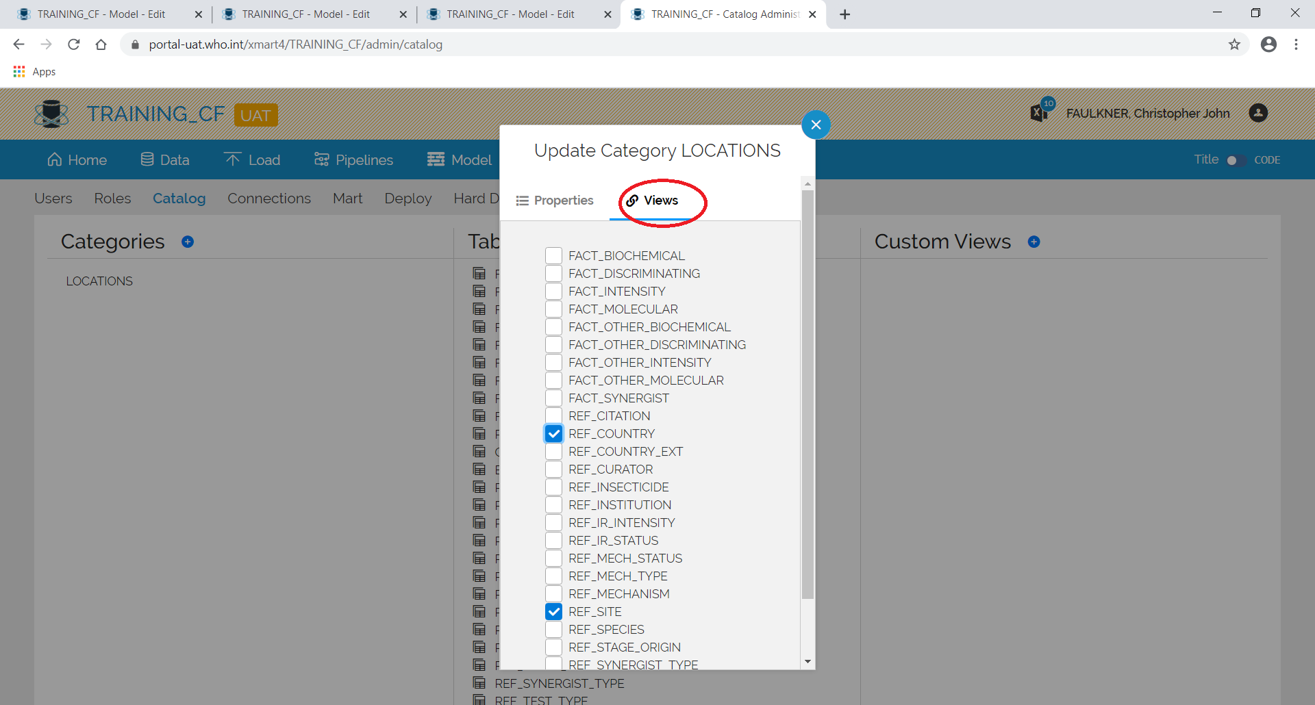The image size is (1315, 705).
Task: Click the user name FAULKNER, Christopher John
Action: tap(1148, 114)
